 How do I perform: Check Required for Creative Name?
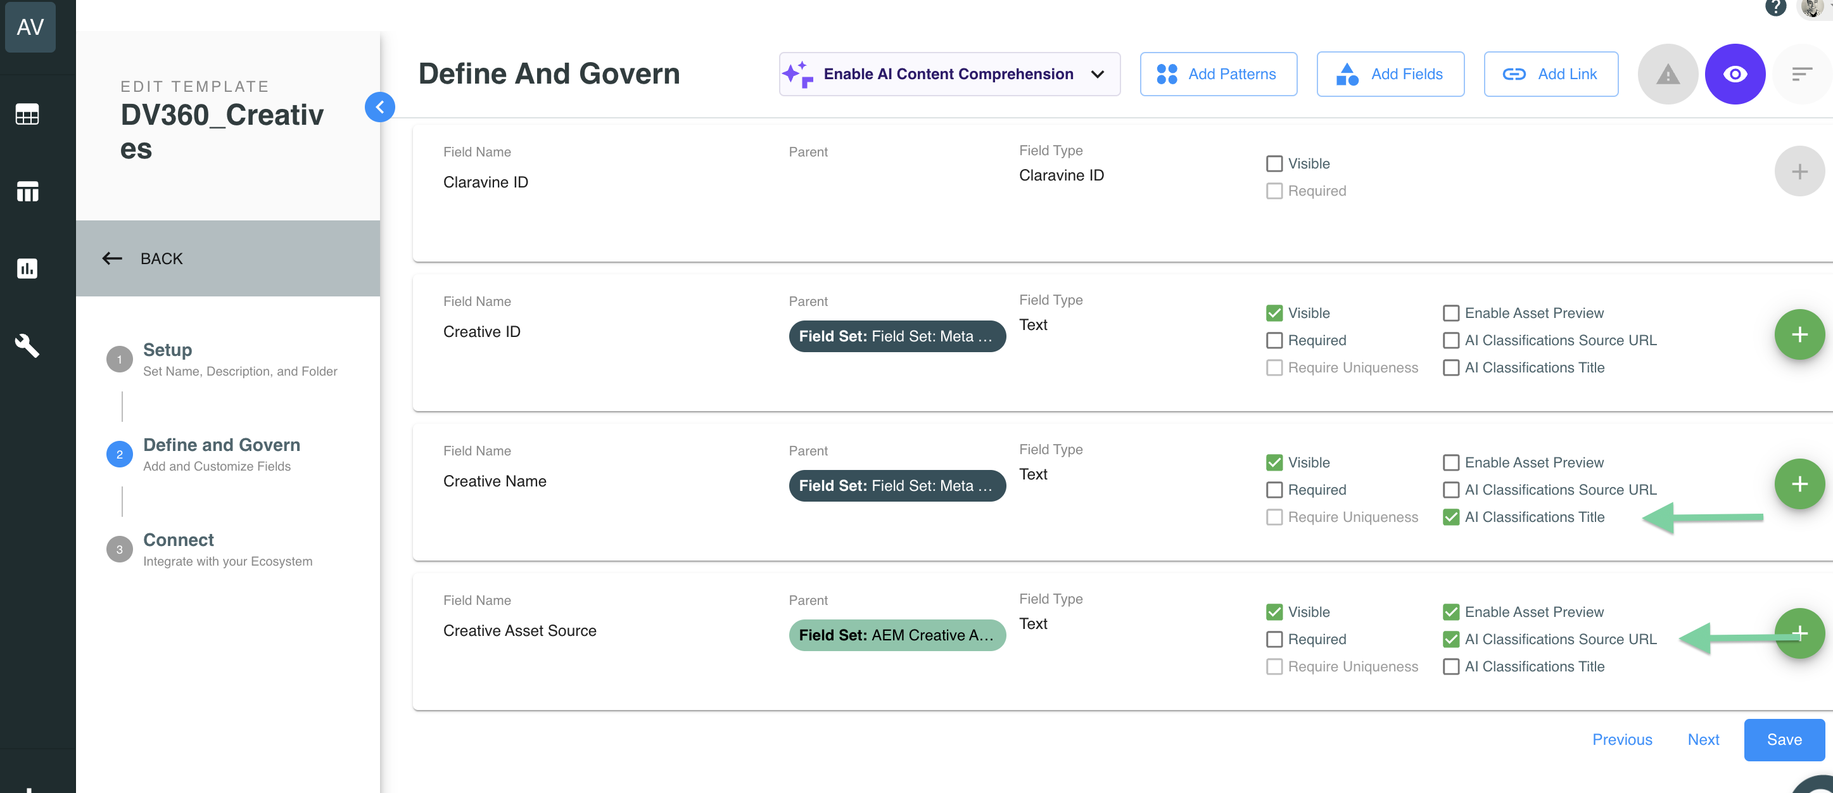coord(1274,490)
